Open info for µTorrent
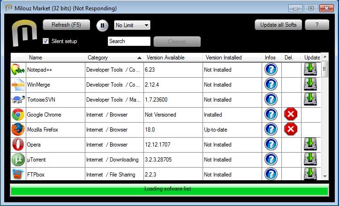This screenshot has height=206, width=339. point(271,159)
